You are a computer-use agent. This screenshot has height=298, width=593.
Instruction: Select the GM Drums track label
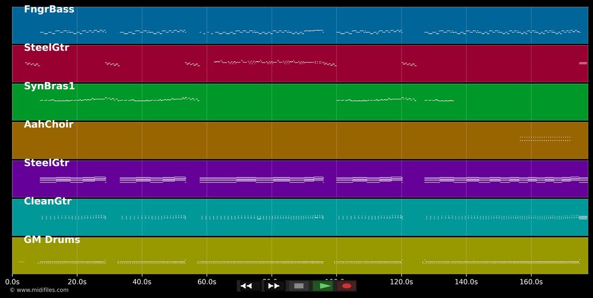tap(52, 240)
